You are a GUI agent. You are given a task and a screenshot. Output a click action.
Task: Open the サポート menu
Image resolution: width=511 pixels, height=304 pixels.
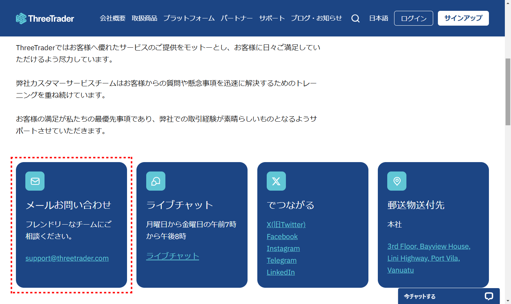tap(272, 18)
